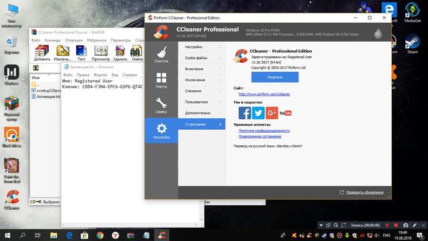Open the Реестр (Registry) section in CCleaner
The image size is (428, 241).
pyautogui.click(x=161, y=80)
